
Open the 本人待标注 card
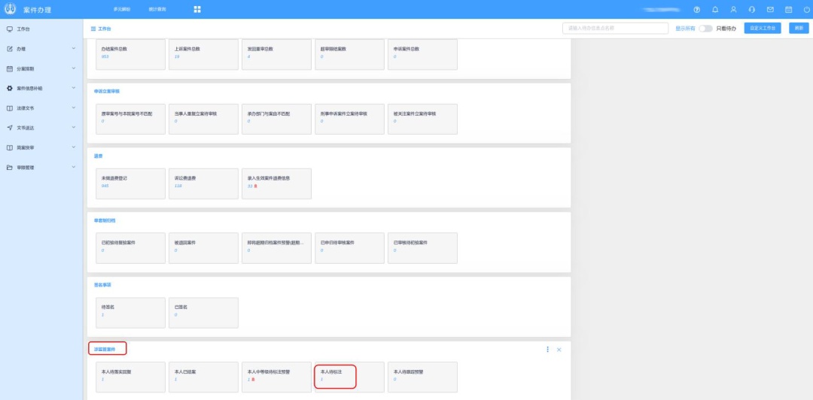tap(335, 375)
